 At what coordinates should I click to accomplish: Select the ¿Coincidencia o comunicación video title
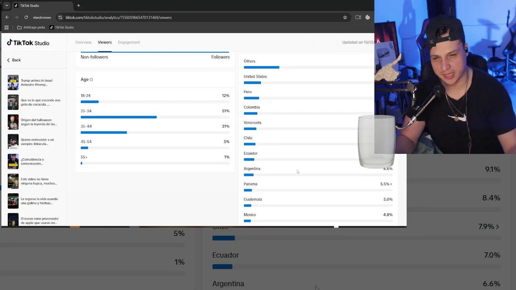click(32, 162)
